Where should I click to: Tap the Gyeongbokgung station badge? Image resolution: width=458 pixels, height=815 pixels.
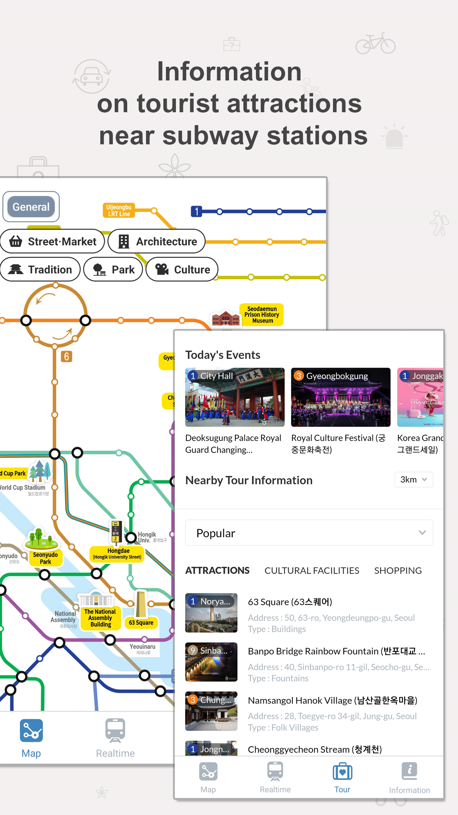tap(331, 376)
